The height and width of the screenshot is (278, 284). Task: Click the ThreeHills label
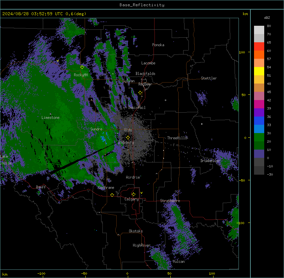pos(177,138)
